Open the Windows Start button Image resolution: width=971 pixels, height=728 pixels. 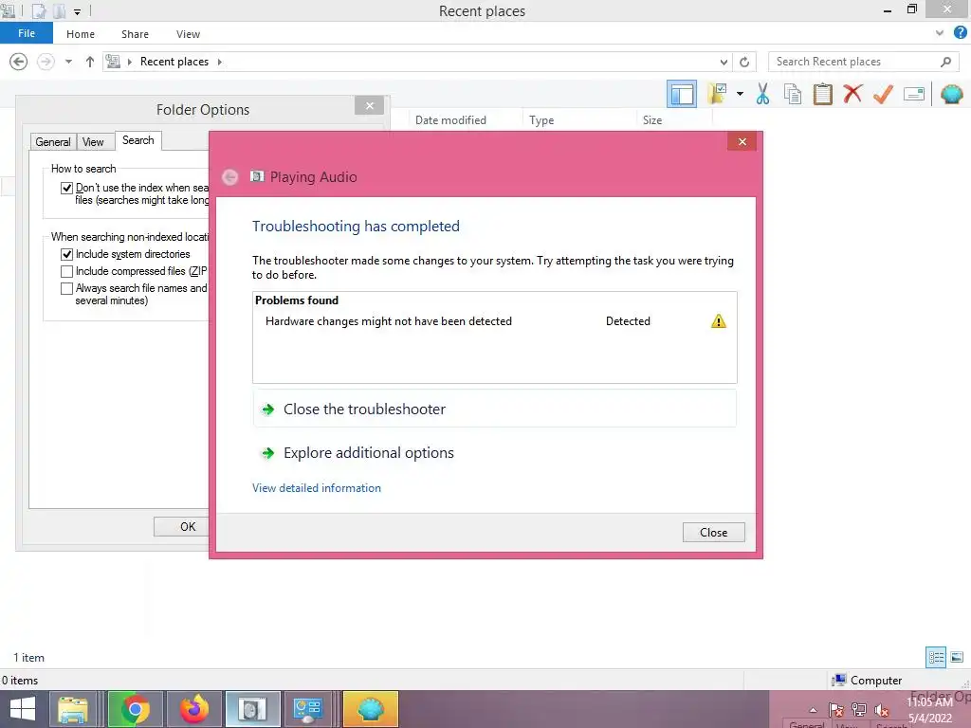(x=23, y=709)
